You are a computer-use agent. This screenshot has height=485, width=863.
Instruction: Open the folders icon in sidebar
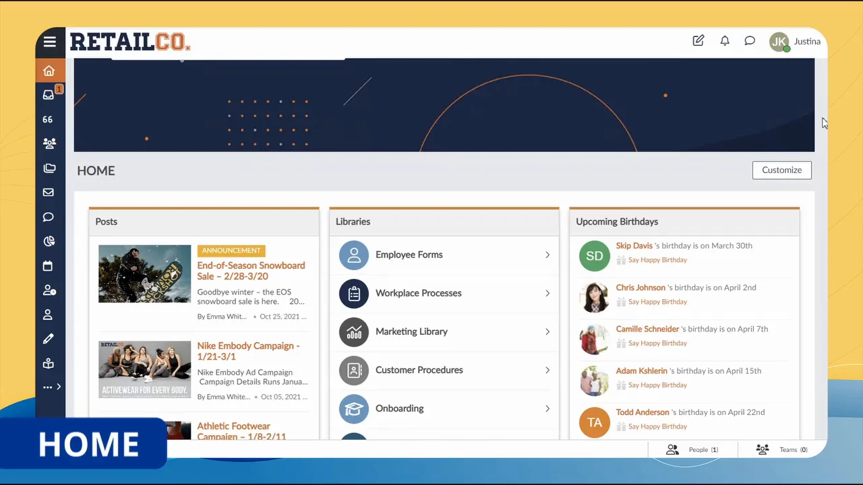click(49, 168)
